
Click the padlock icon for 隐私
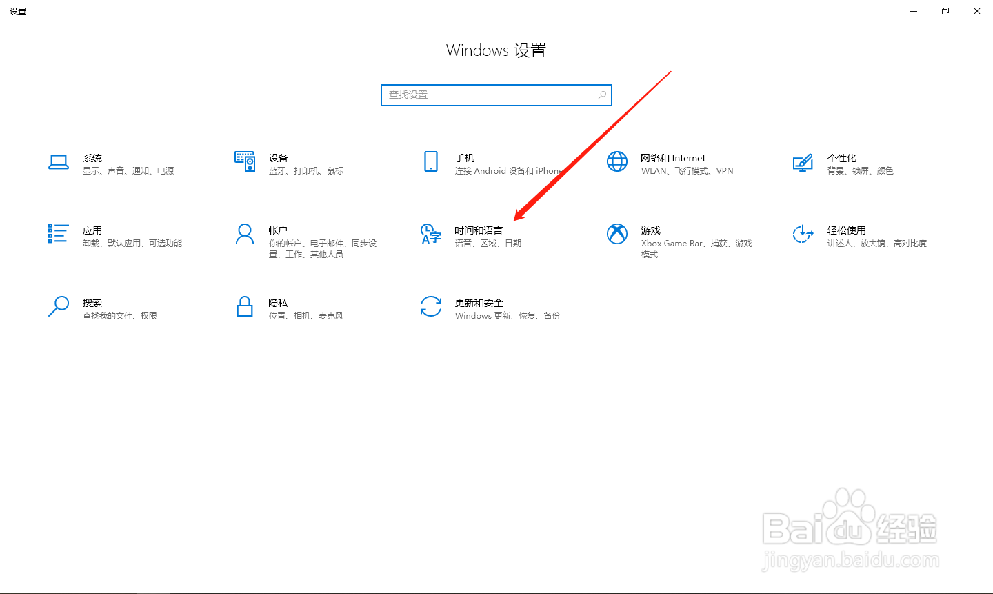[245, 306]
